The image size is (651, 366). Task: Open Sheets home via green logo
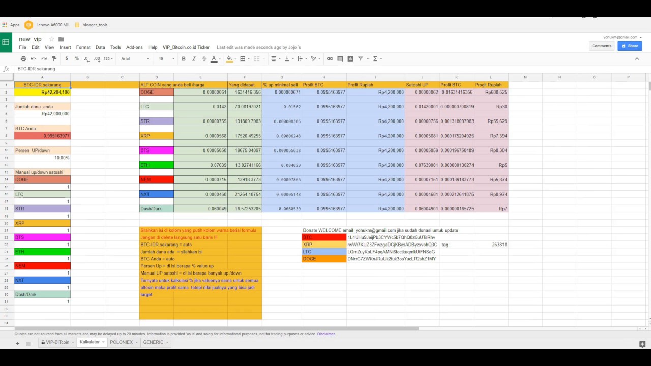(x=6, y=42)
